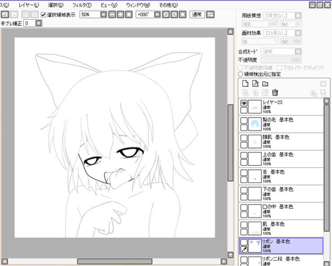332x266 pixels.
Task: Open 合成モード blending mode dropdown
Action: tap(298, 52)
